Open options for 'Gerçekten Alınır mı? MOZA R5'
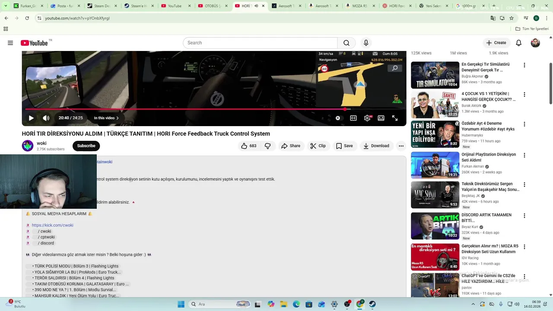 524,247
